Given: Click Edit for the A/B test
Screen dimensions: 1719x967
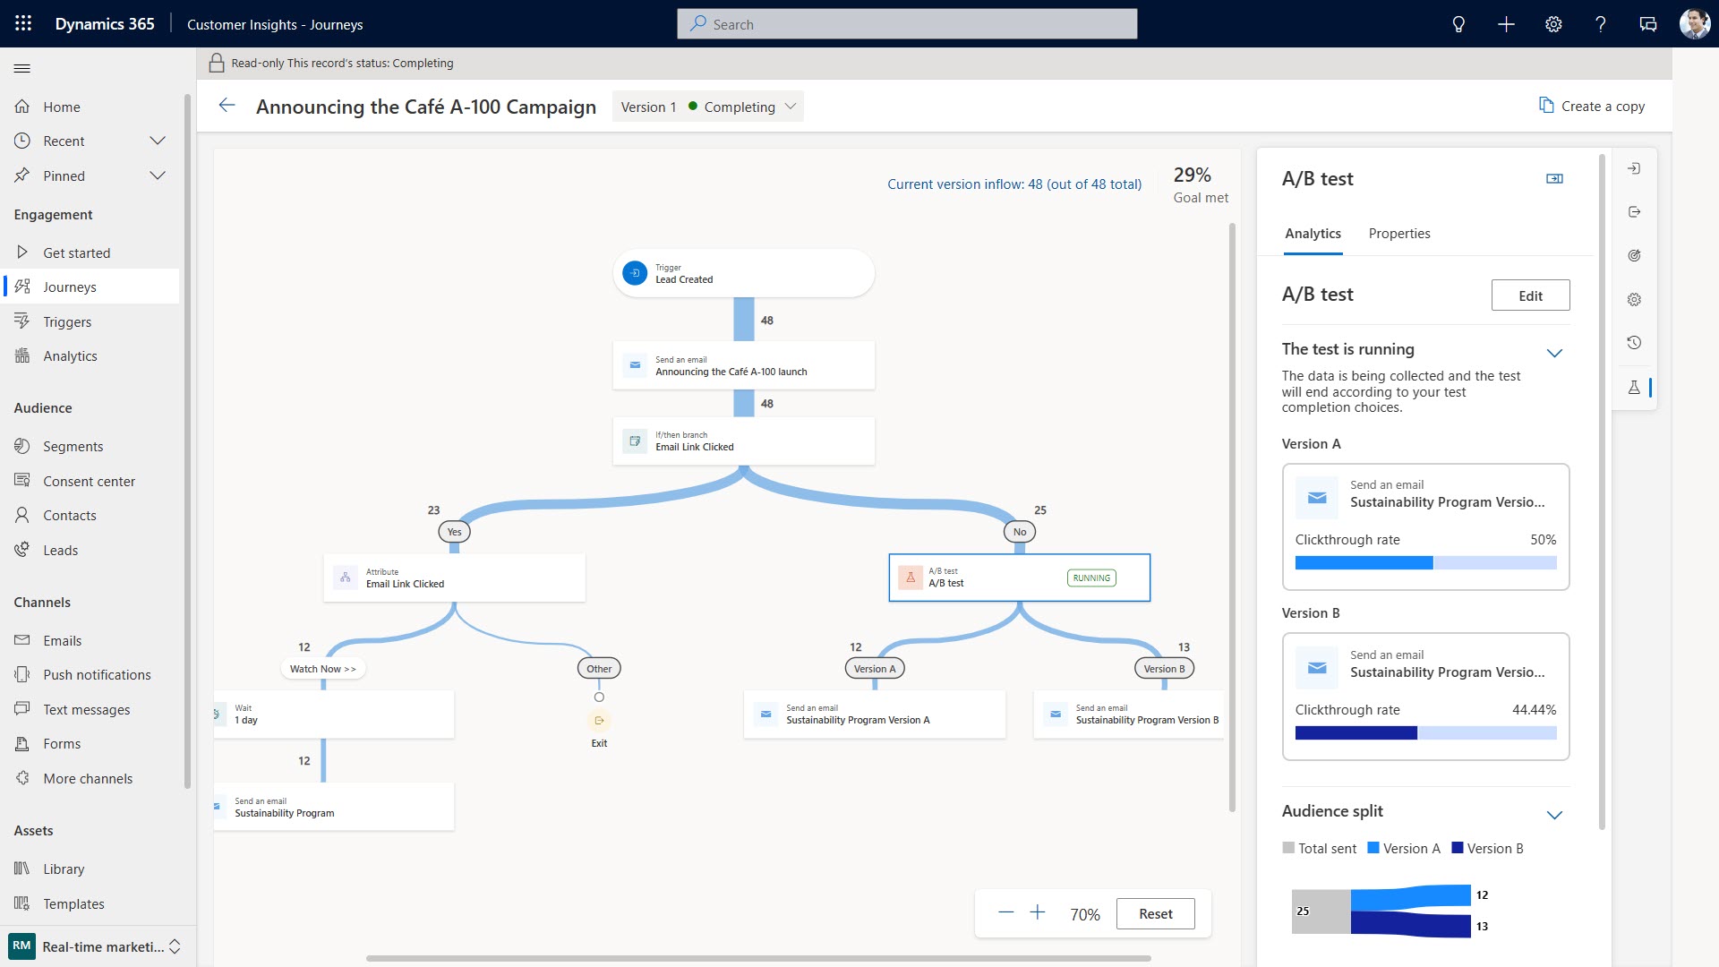Looking at the screenshot, I should pyautogui.click(x=1530, y=295).
